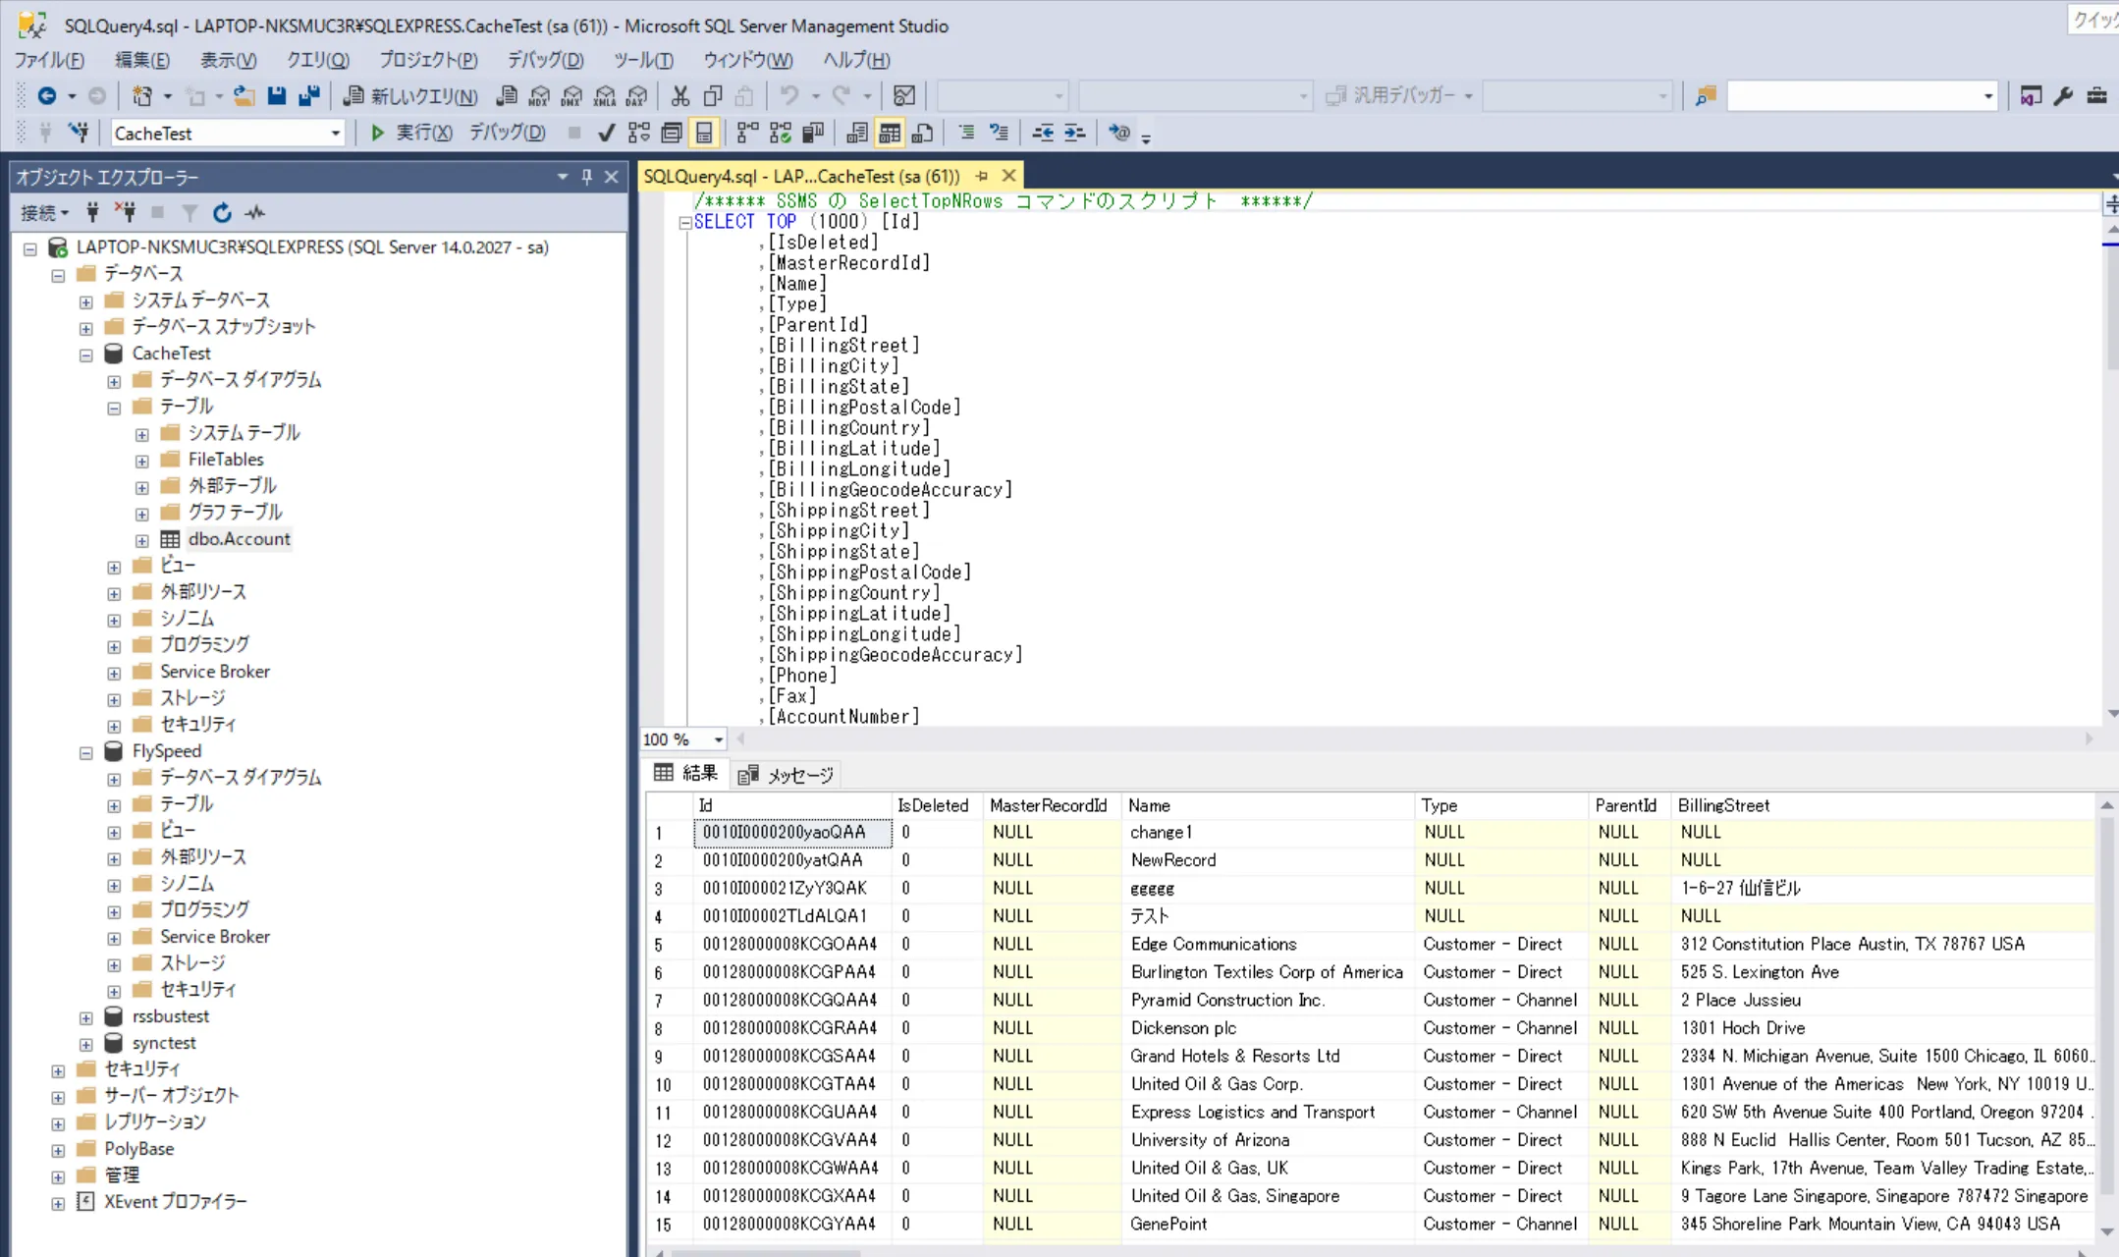Image resolution: width=2119 pixels, height=1257 pixels.
Task: Refresh the Object Explorer tree
Action: click(223, 212)
